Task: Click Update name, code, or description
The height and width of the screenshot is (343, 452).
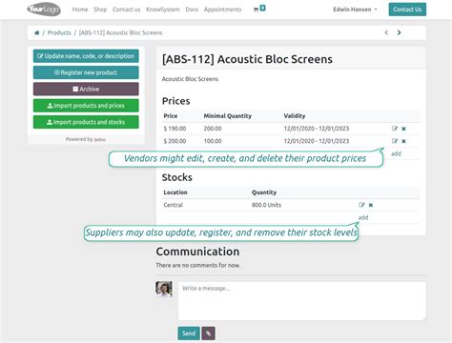Action: [x=86, y=56]
